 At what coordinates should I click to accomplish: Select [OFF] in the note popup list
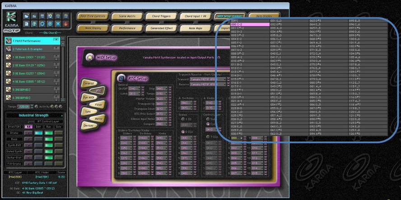[x=250, y=21]
